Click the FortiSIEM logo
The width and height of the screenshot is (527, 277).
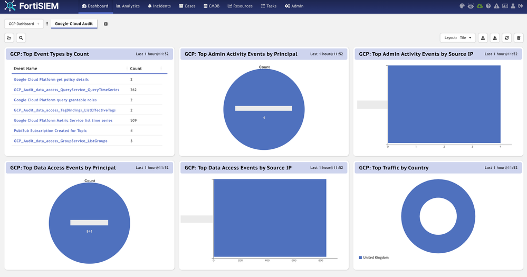[x=31, y=6]
